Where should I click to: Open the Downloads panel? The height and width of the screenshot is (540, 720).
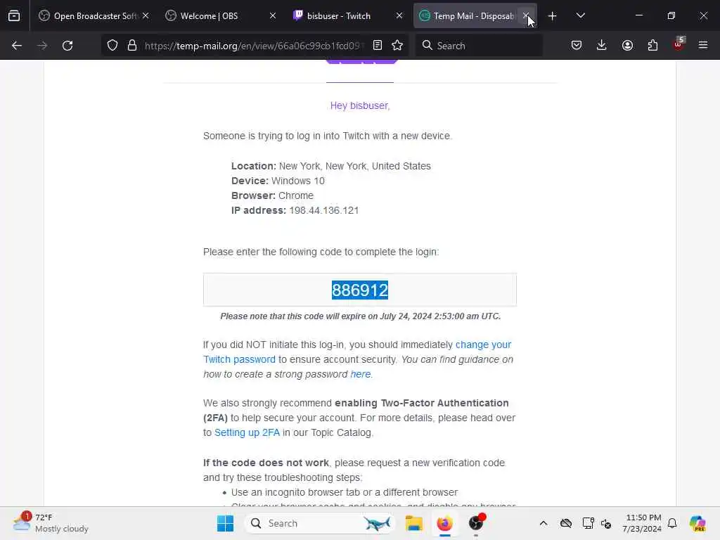click(x=602, y=46)
